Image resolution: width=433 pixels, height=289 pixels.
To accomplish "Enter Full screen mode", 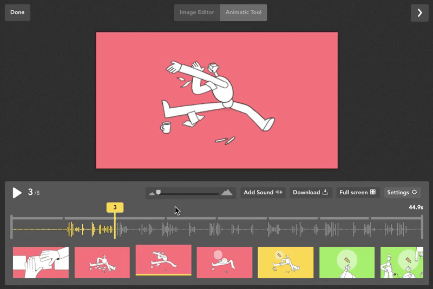I will pyautogui.click(x=357, y=193).
